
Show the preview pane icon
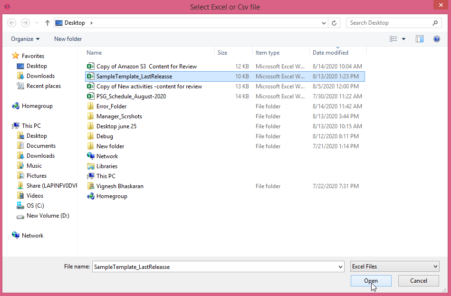pos(419,38)
